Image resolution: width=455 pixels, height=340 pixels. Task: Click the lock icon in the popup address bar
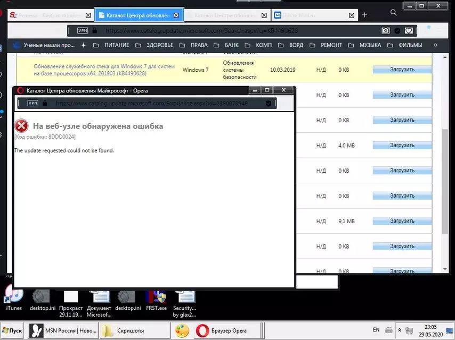point(45,103)
